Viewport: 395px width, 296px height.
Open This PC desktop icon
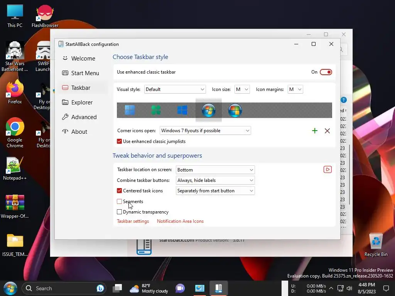pos(15,16)
